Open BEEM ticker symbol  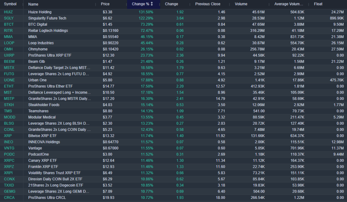[9, 61]
